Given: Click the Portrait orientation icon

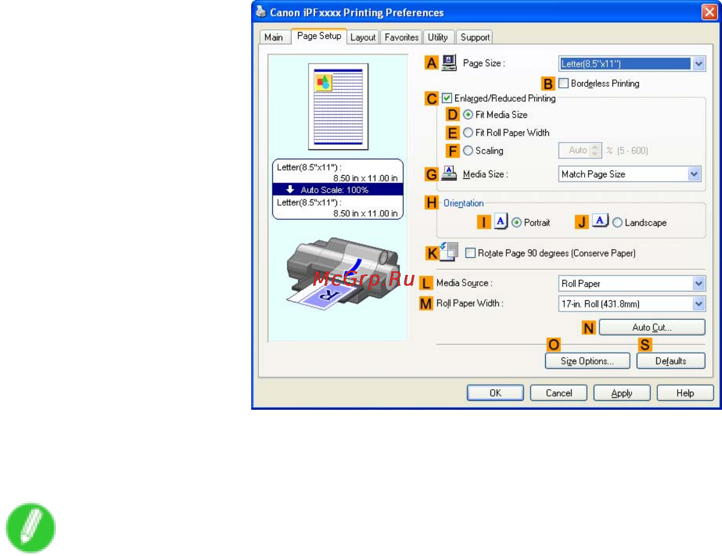Looking at the screenshot, I should click(x=501, y=221).
